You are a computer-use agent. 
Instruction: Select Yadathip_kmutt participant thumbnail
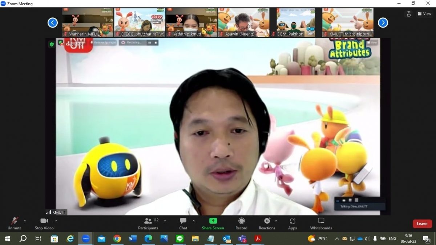pyautogui.click(x=192, y=23)
